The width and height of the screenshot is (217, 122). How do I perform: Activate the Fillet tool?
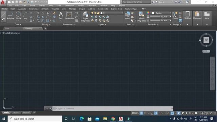[47, 17]
